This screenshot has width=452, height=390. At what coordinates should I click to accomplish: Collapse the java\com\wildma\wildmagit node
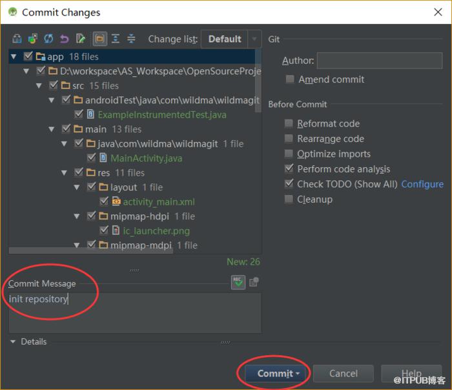point(65,143)
